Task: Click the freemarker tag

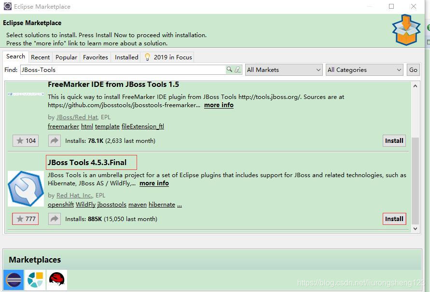Action: [63, 126]
